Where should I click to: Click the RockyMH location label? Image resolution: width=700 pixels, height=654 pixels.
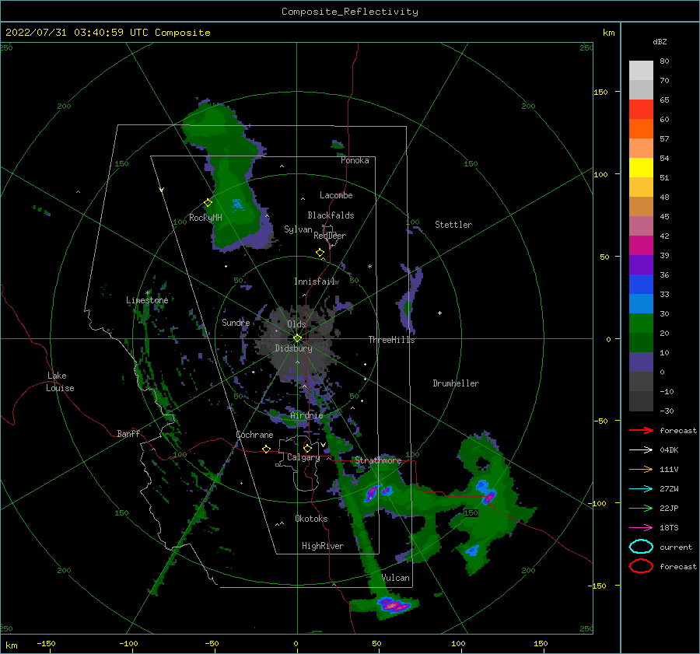[205, 218]
